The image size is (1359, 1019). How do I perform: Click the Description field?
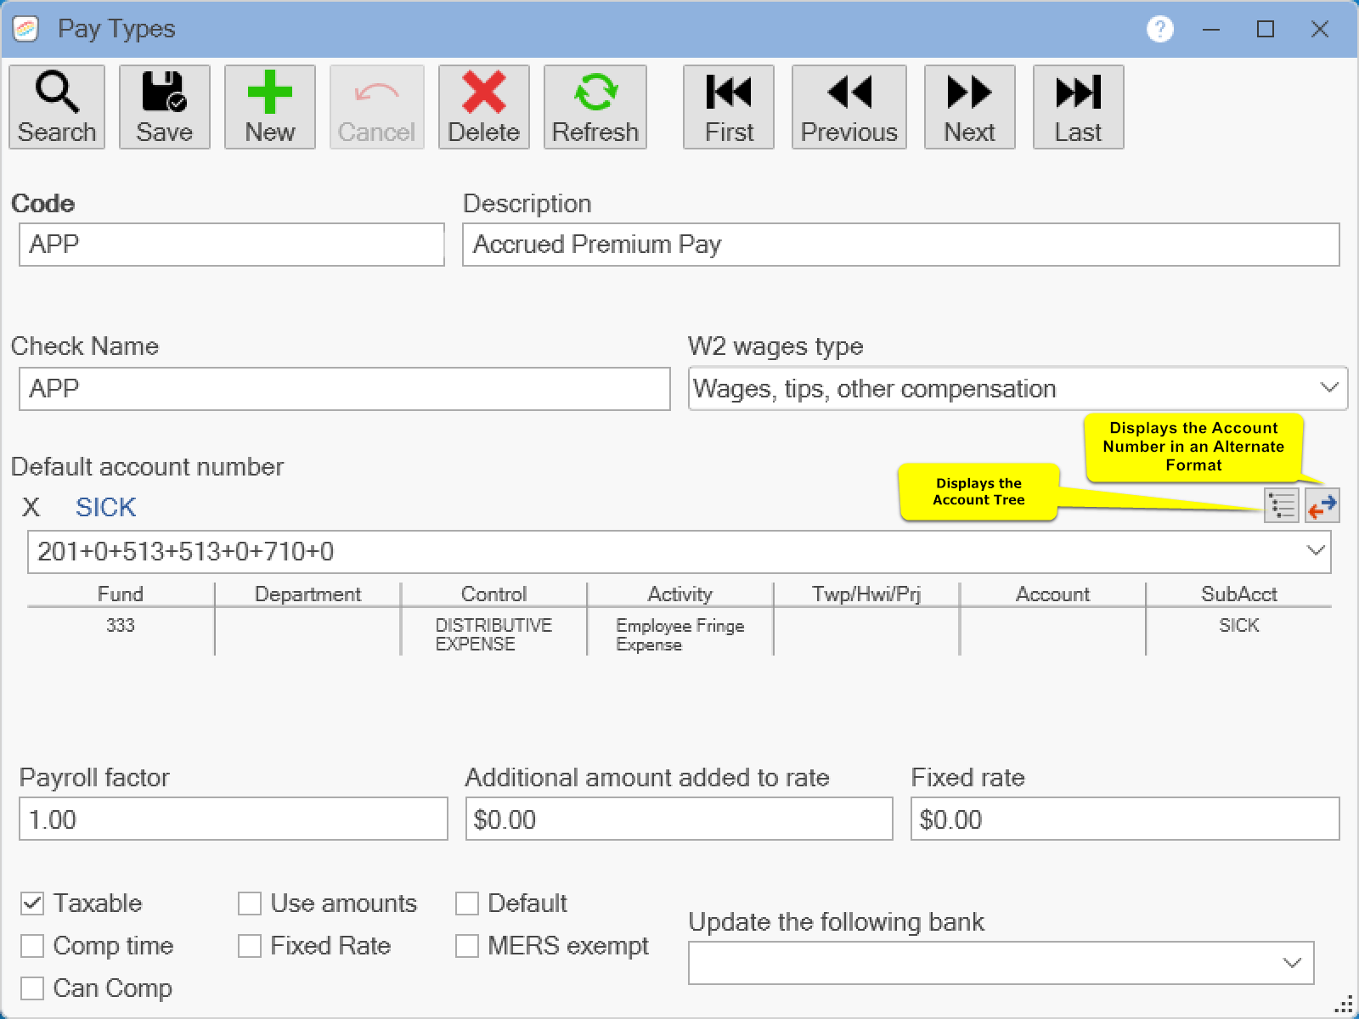pyautogui.click(x=901, y=245)
